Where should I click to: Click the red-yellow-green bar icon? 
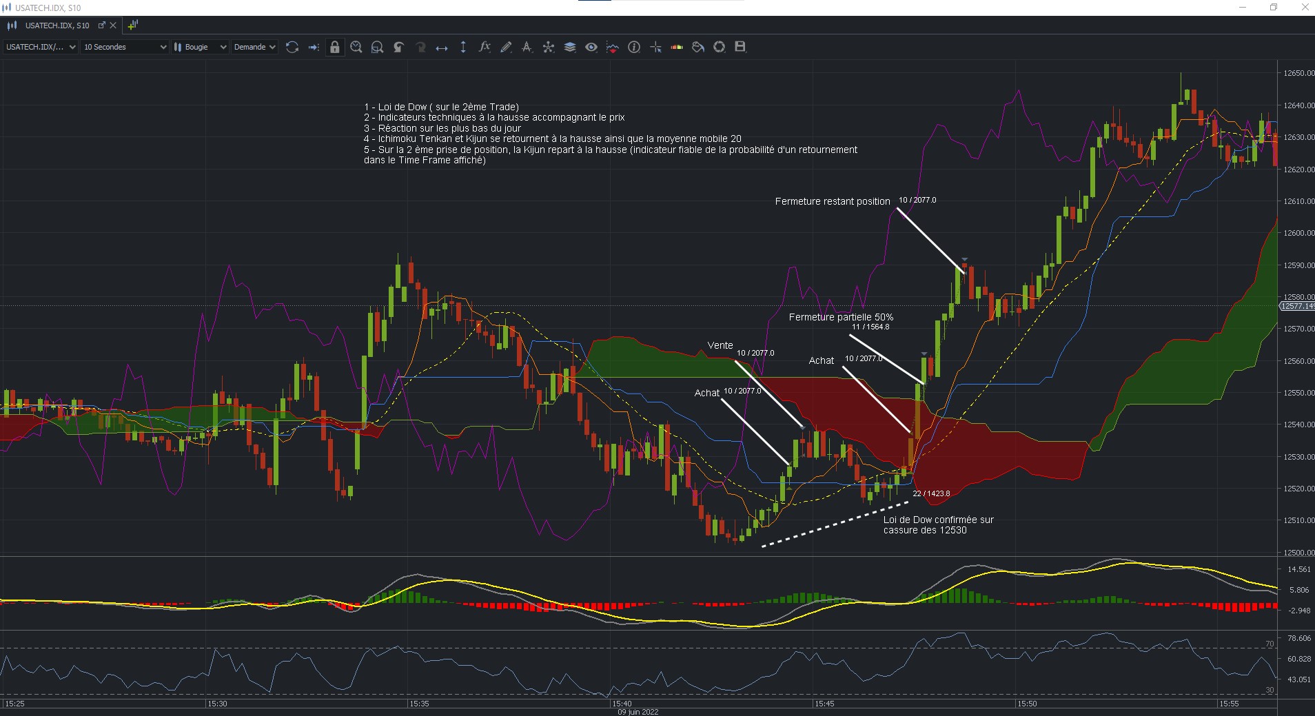[677, 47]
